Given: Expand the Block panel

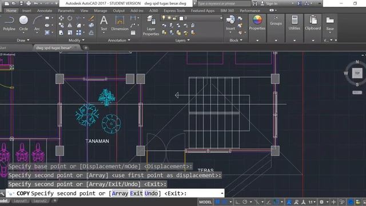Looking at the screenshot, I should (236, 40).
